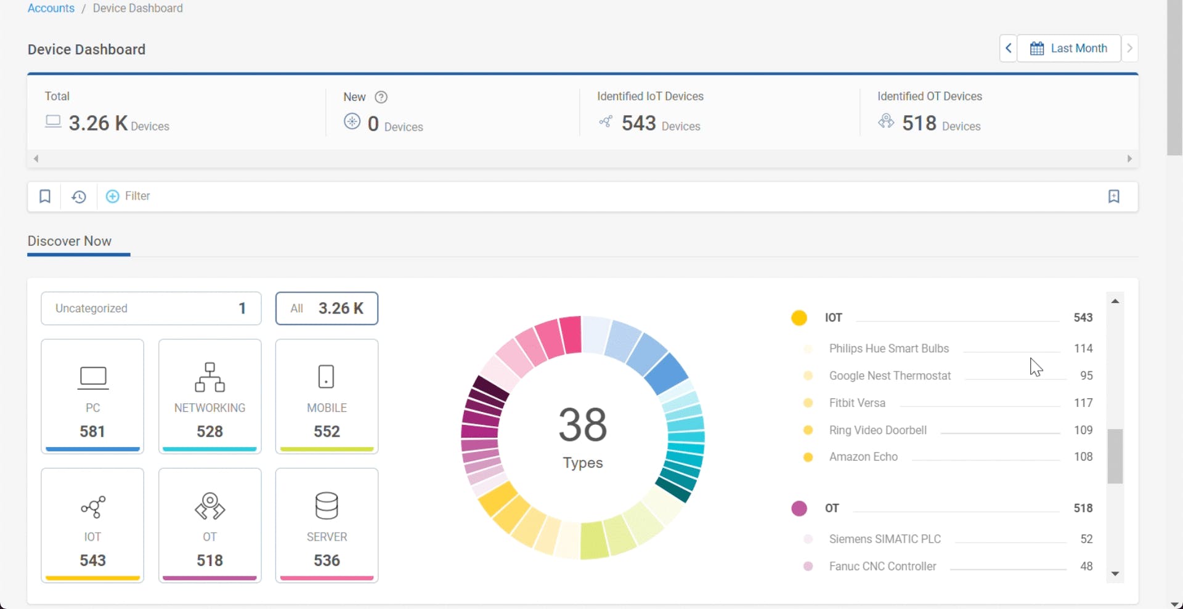Screen dimensions: 1183x609
Task: Navigate to the next time period
Action: pos(1131,48)
